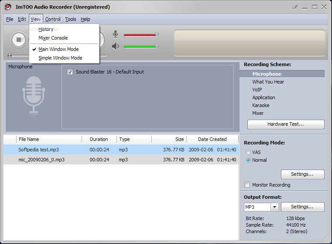Select the What You Hear scheme
Image resolution: width=332 pixels, height=244 pixels.
[268, 82]
